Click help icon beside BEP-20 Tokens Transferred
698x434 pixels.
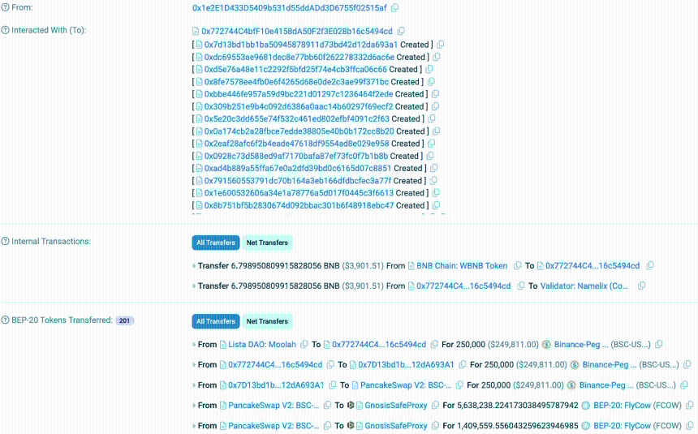[x=5, y=320]
